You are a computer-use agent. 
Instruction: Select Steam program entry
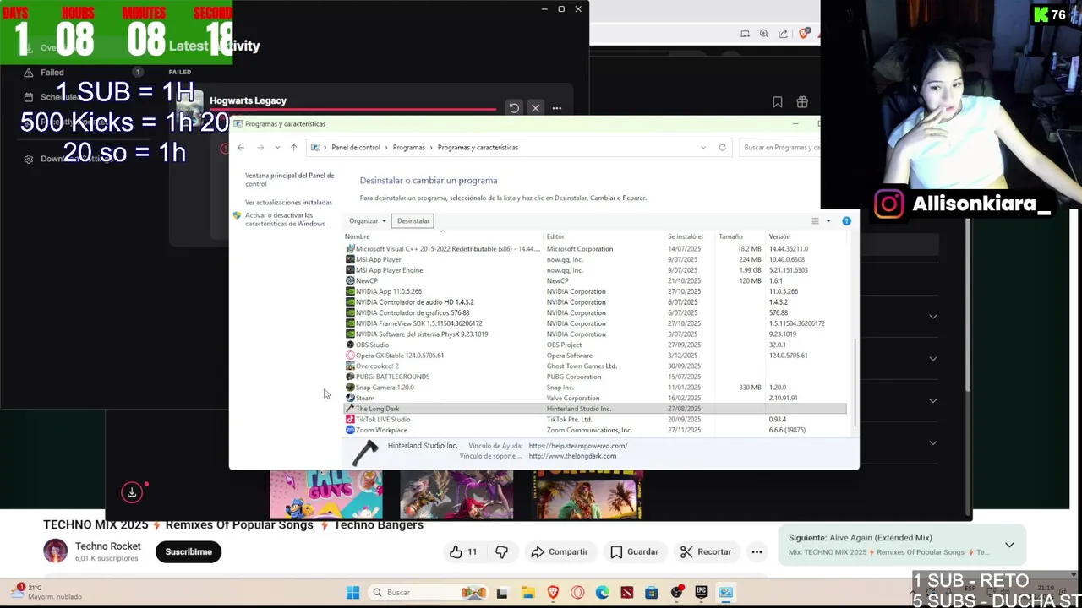point(595,398)
